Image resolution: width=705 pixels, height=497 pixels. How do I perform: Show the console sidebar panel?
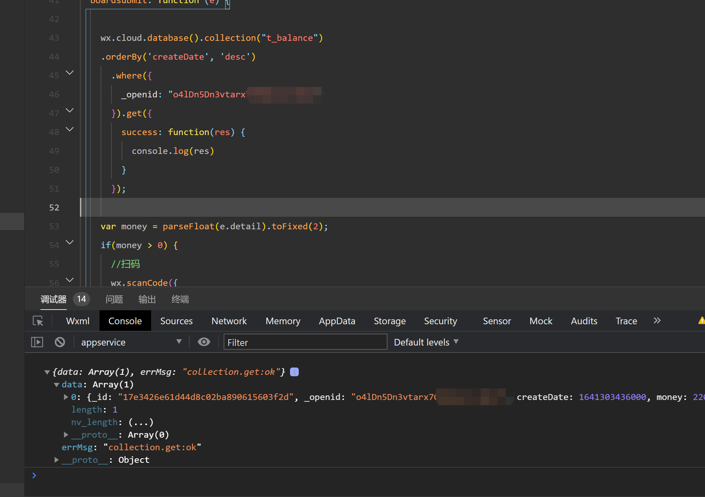coord(37,342)
